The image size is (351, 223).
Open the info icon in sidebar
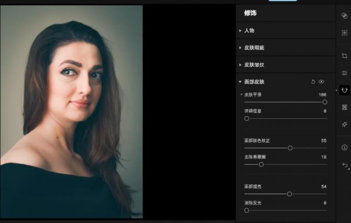344,147
